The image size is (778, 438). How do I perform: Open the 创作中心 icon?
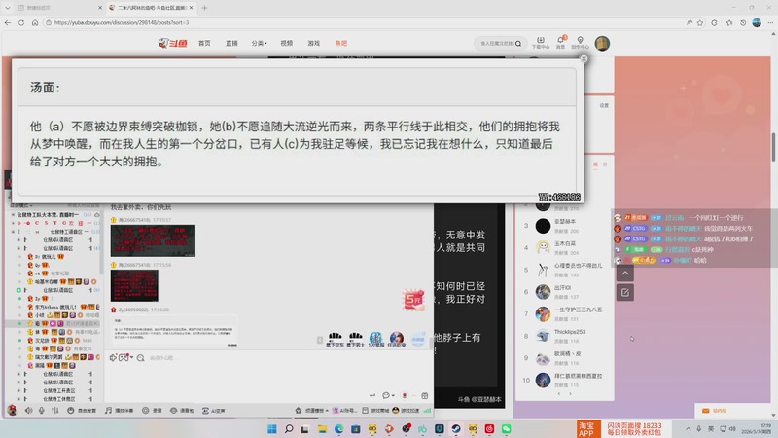click(x=580, y=43)
